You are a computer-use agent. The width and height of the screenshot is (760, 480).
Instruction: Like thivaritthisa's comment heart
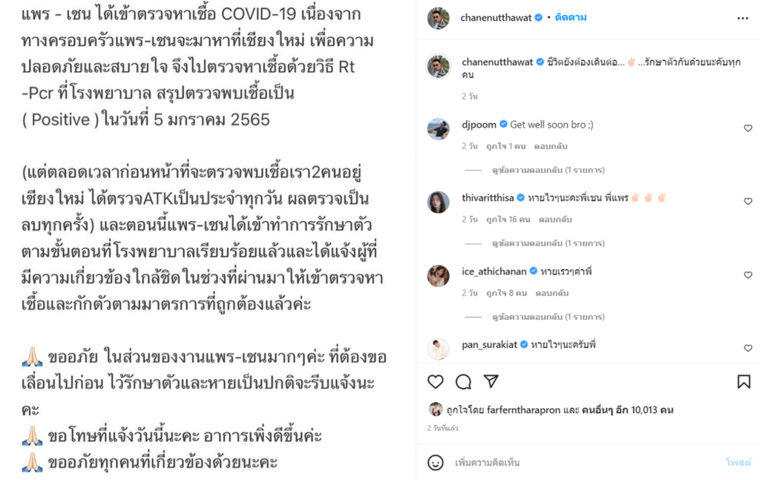tap(748, 201)
